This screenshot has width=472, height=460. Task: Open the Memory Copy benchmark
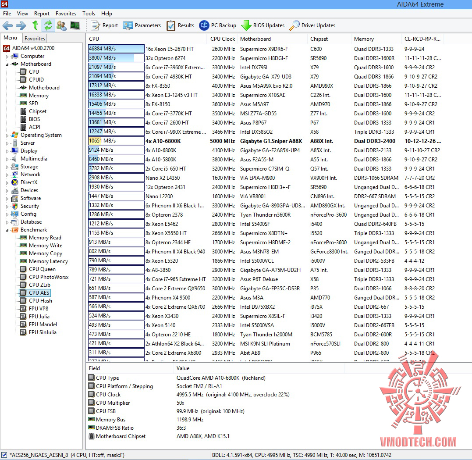[x=46, y=253]
